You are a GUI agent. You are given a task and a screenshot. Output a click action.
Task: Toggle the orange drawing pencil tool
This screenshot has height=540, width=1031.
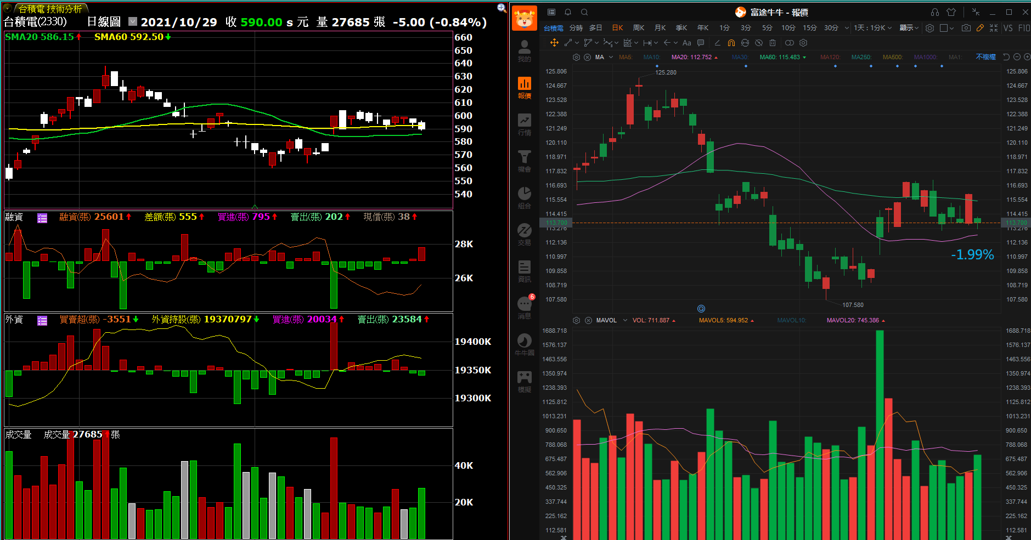point(980,28)
